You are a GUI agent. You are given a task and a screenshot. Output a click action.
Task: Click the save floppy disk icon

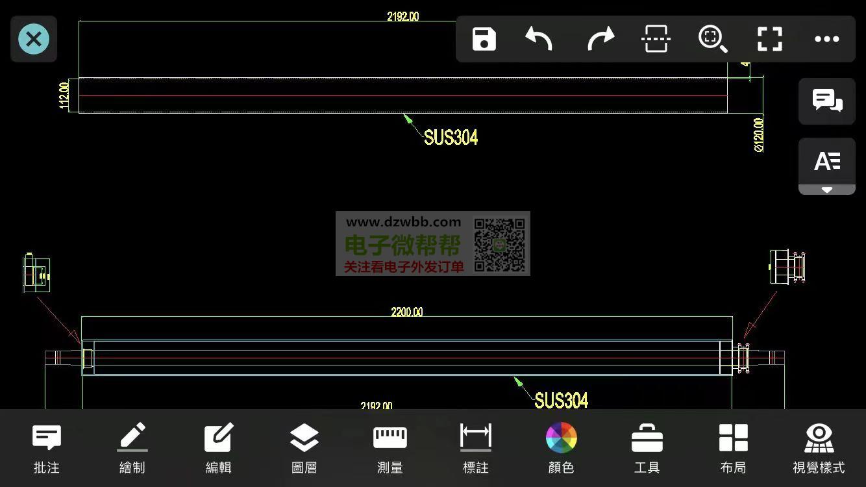click(x=484, y=39)
